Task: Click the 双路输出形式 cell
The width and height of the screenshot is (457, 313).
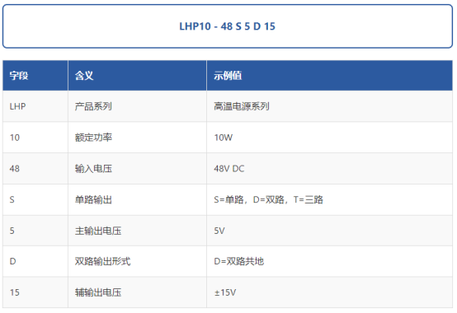Action: pos(137,261)
